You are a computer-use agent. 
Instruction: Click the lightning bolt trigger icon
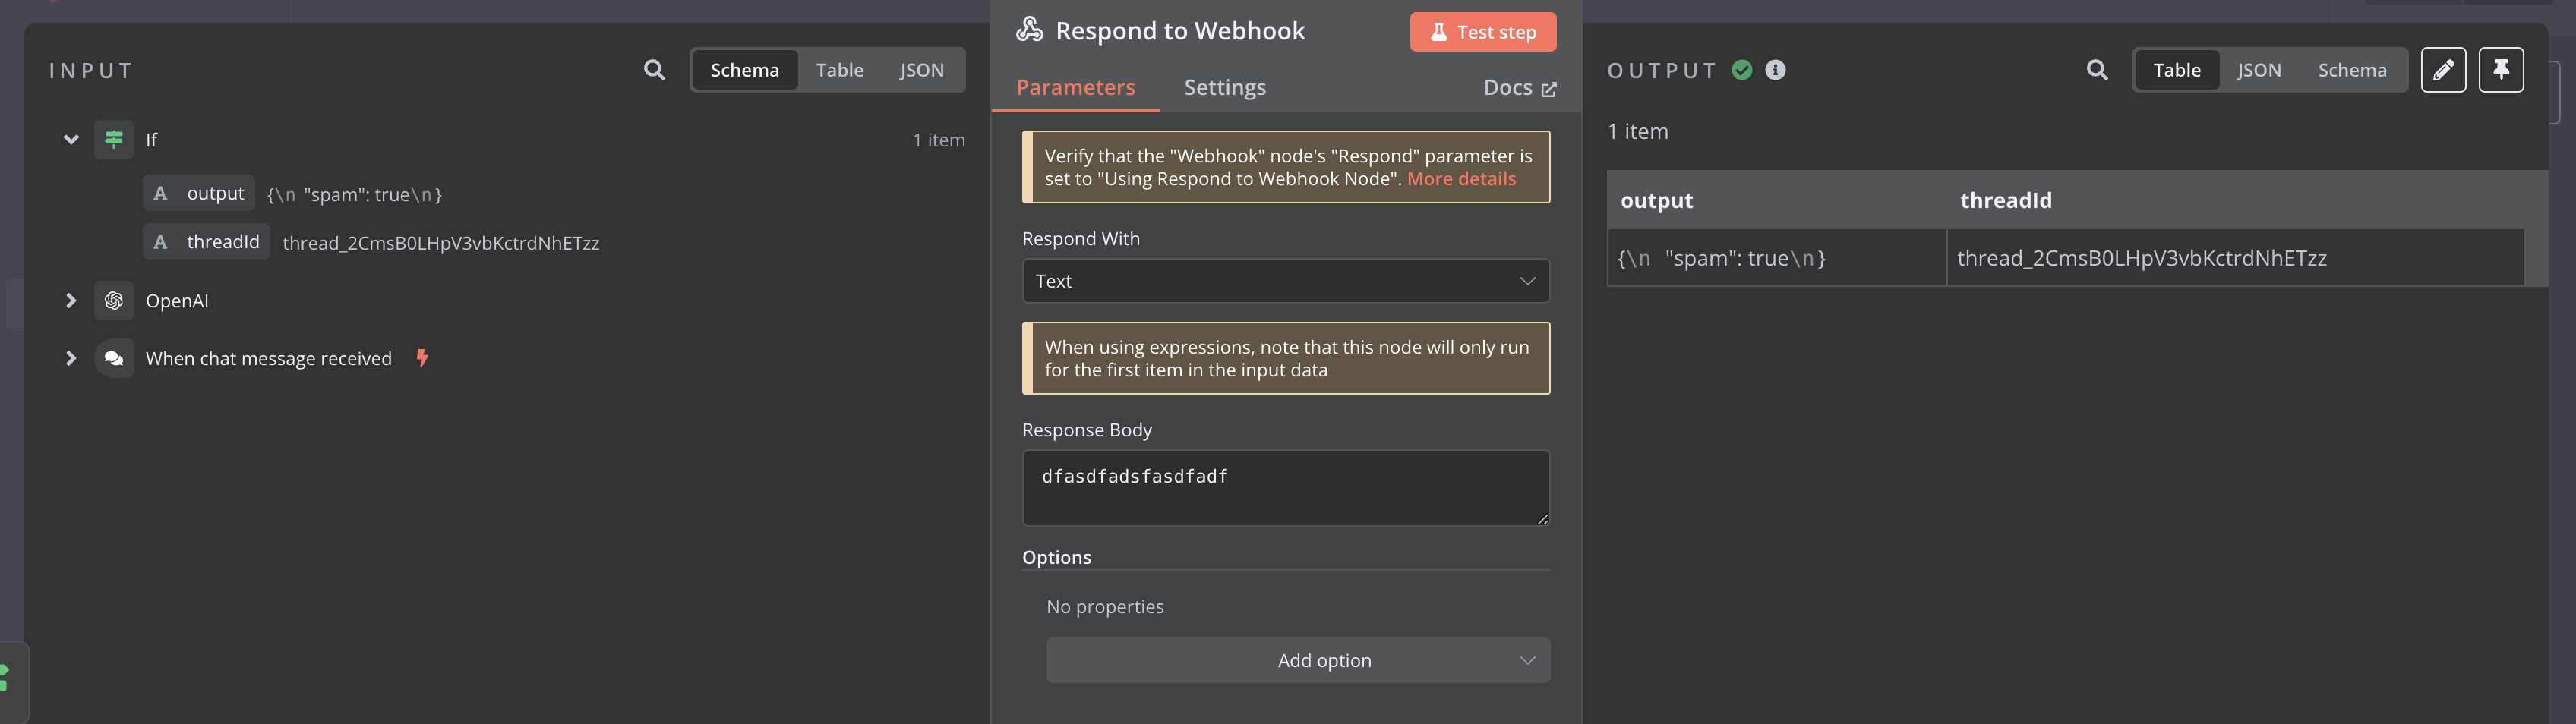point(422,358)
